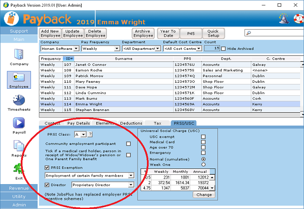Tick the Hide Archived checkbox
304x209 pixels.
coord(224,49)
